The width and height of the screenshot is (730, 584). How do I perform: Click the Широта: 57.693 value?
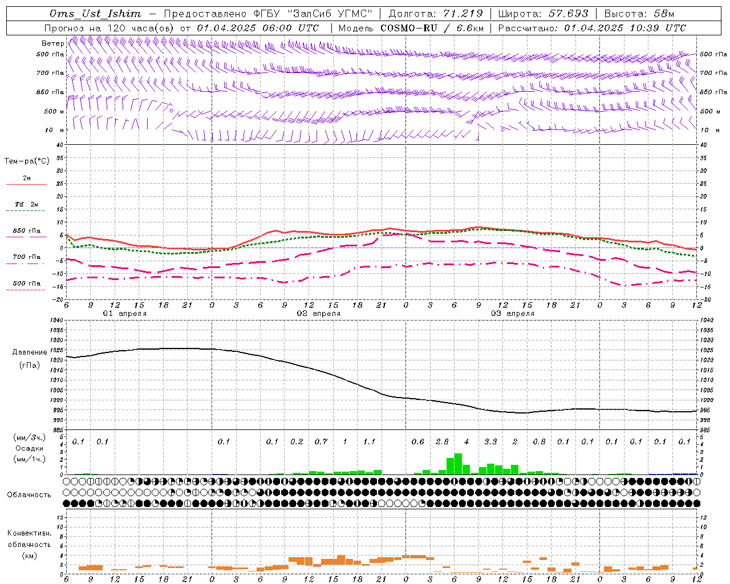543,14
